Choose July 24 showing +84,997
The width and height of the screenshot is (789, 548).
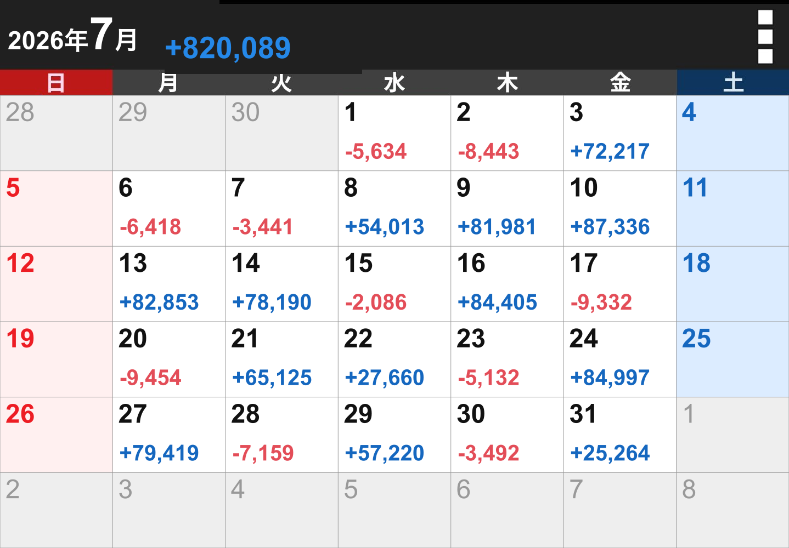[x=620, y=359]
